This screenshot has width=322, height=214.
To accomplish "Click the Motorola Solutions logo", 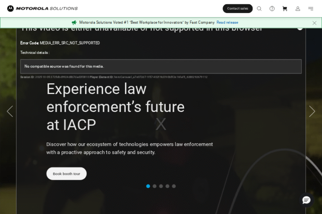I will [x=42, y=8].
